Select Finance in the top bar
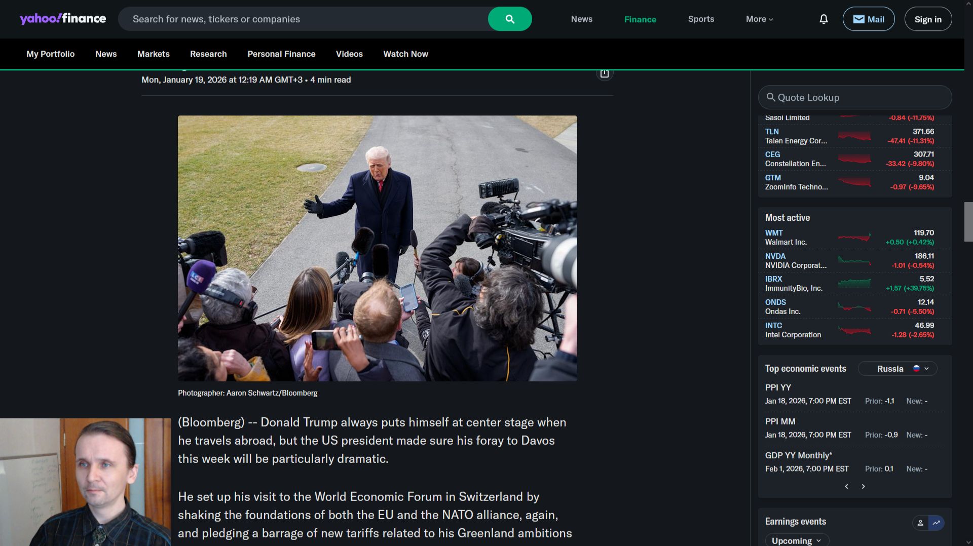The image size is (973, 546). [x=640, y=19]
